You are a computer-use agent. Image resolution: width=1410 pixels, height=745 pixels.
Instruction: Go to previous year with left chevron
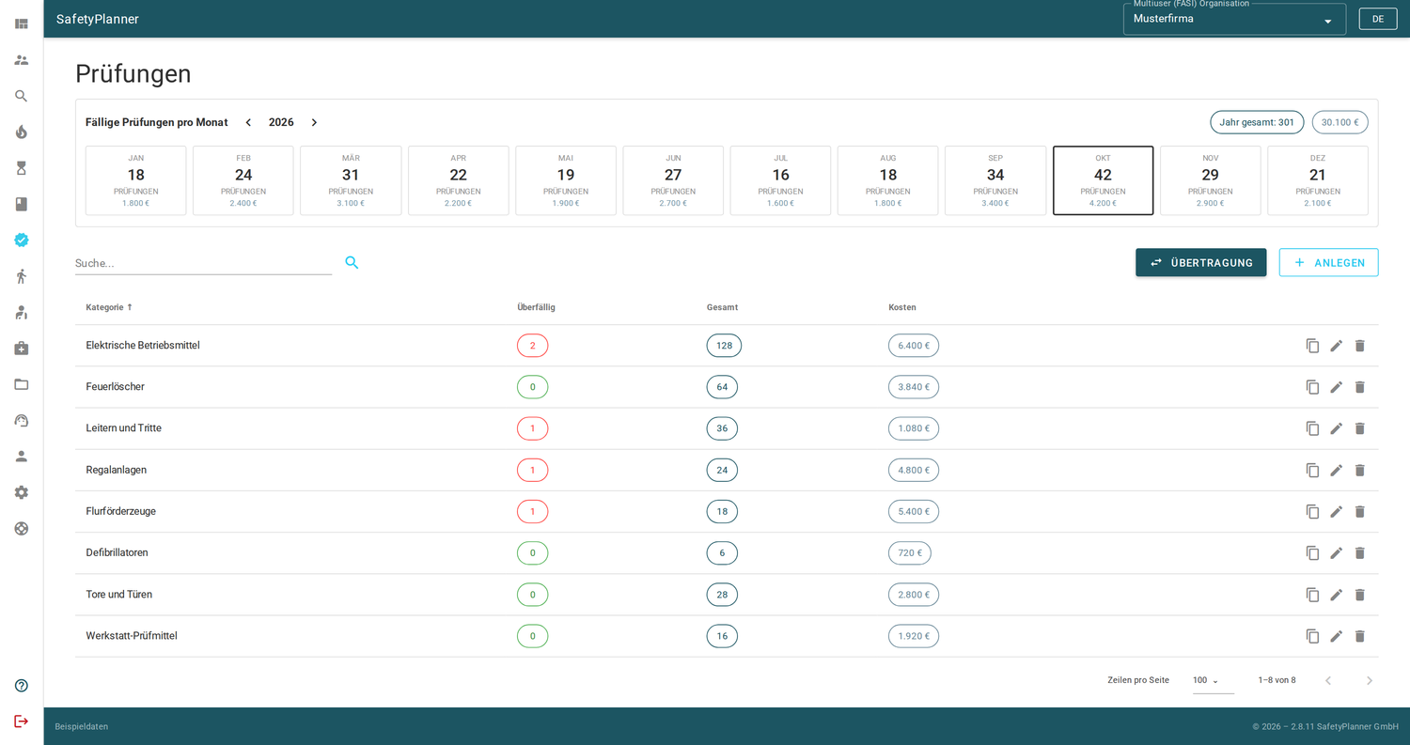pyautogui.click(x=248, y=122)
